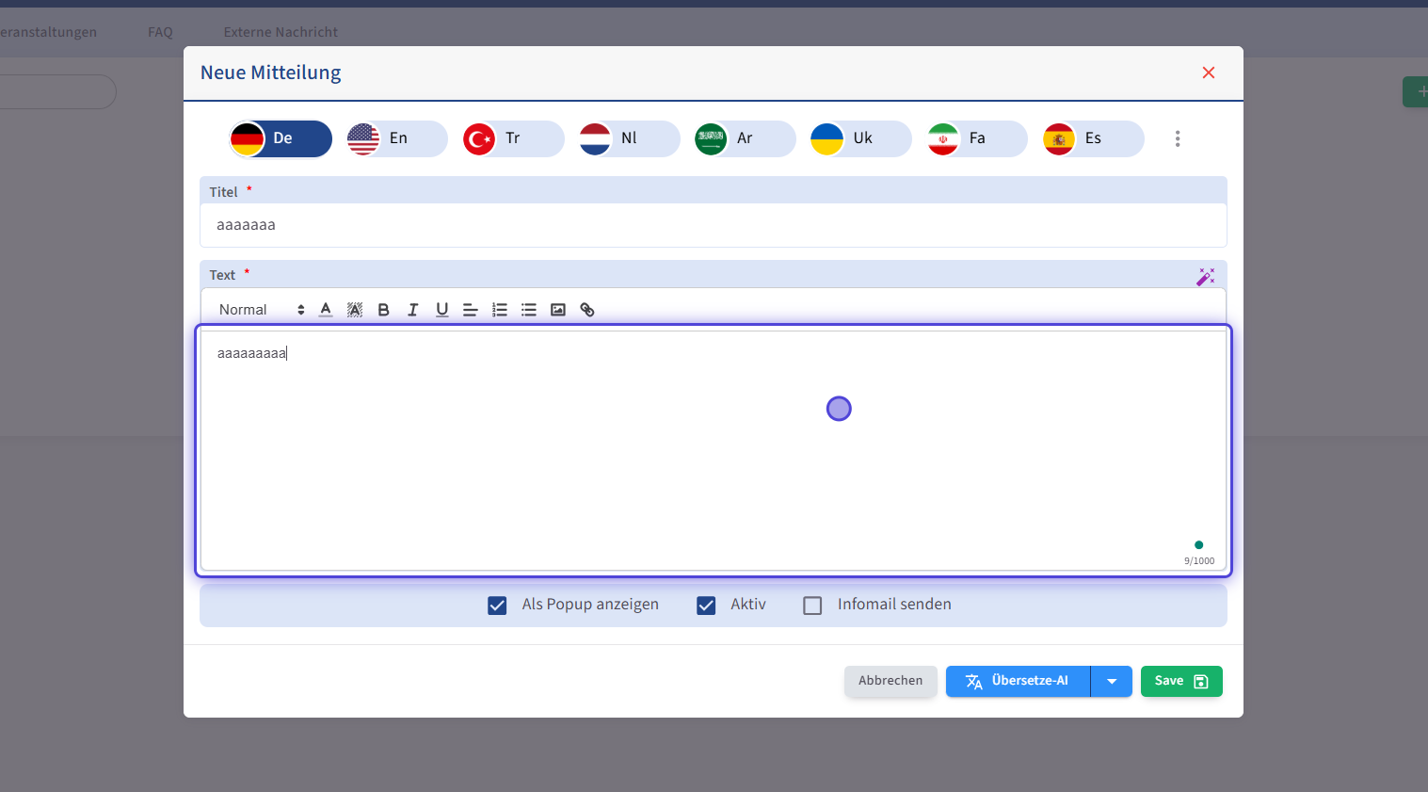Toggle the 'Aktiv' checkbox
This screenshot has height=792, width=1428.
pos(706,606)
